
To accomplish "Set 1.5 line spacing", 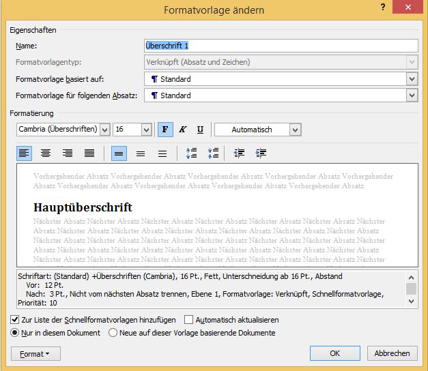I will [x=141, y=153].
